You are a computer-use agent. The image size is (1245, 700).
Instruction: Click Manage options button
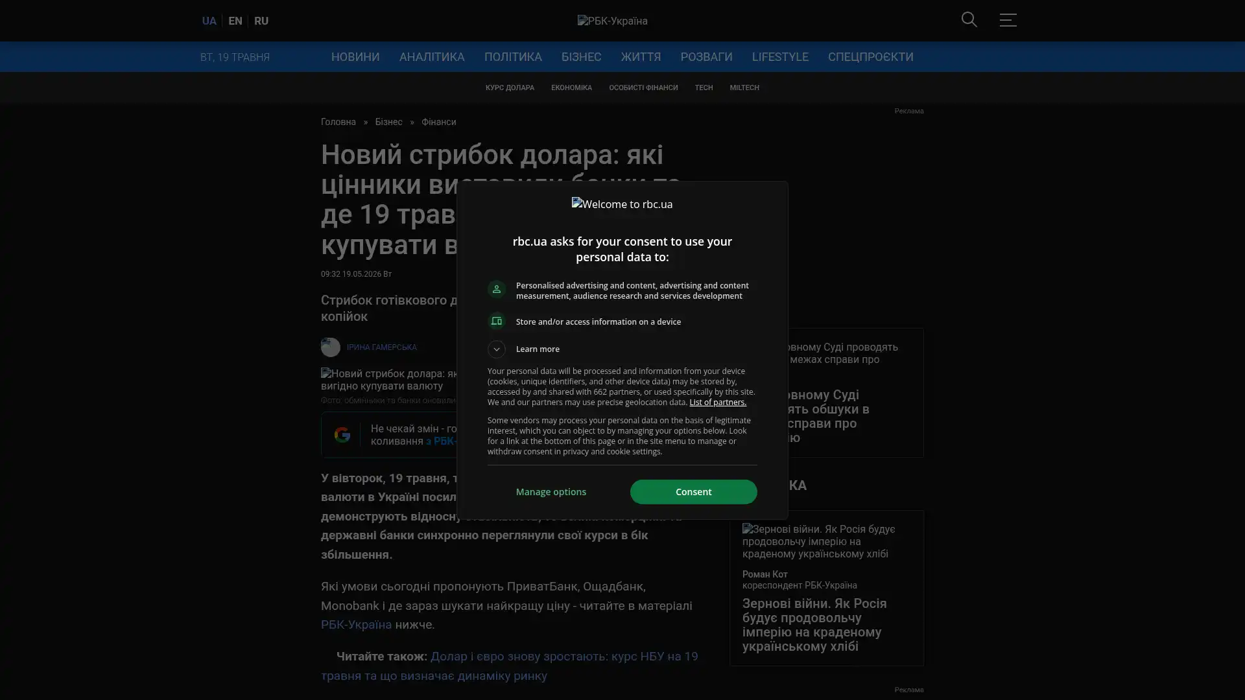pos(551,492)
